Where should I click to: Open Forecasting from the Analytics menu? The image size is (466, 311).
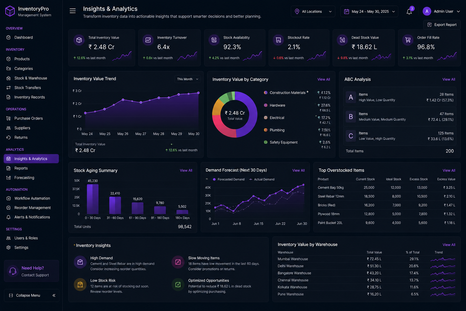coord(24,178)
